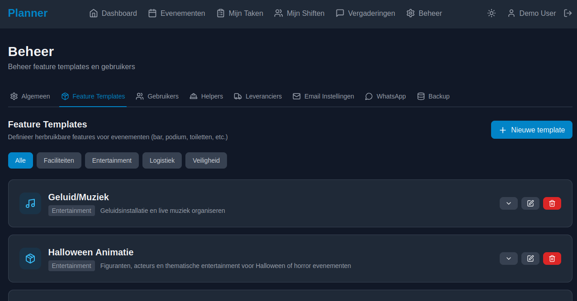Viewport: 577px width, 301px height.
Task: Click the plus icon in Nieuwe template
Action: (x=503, y=130)
